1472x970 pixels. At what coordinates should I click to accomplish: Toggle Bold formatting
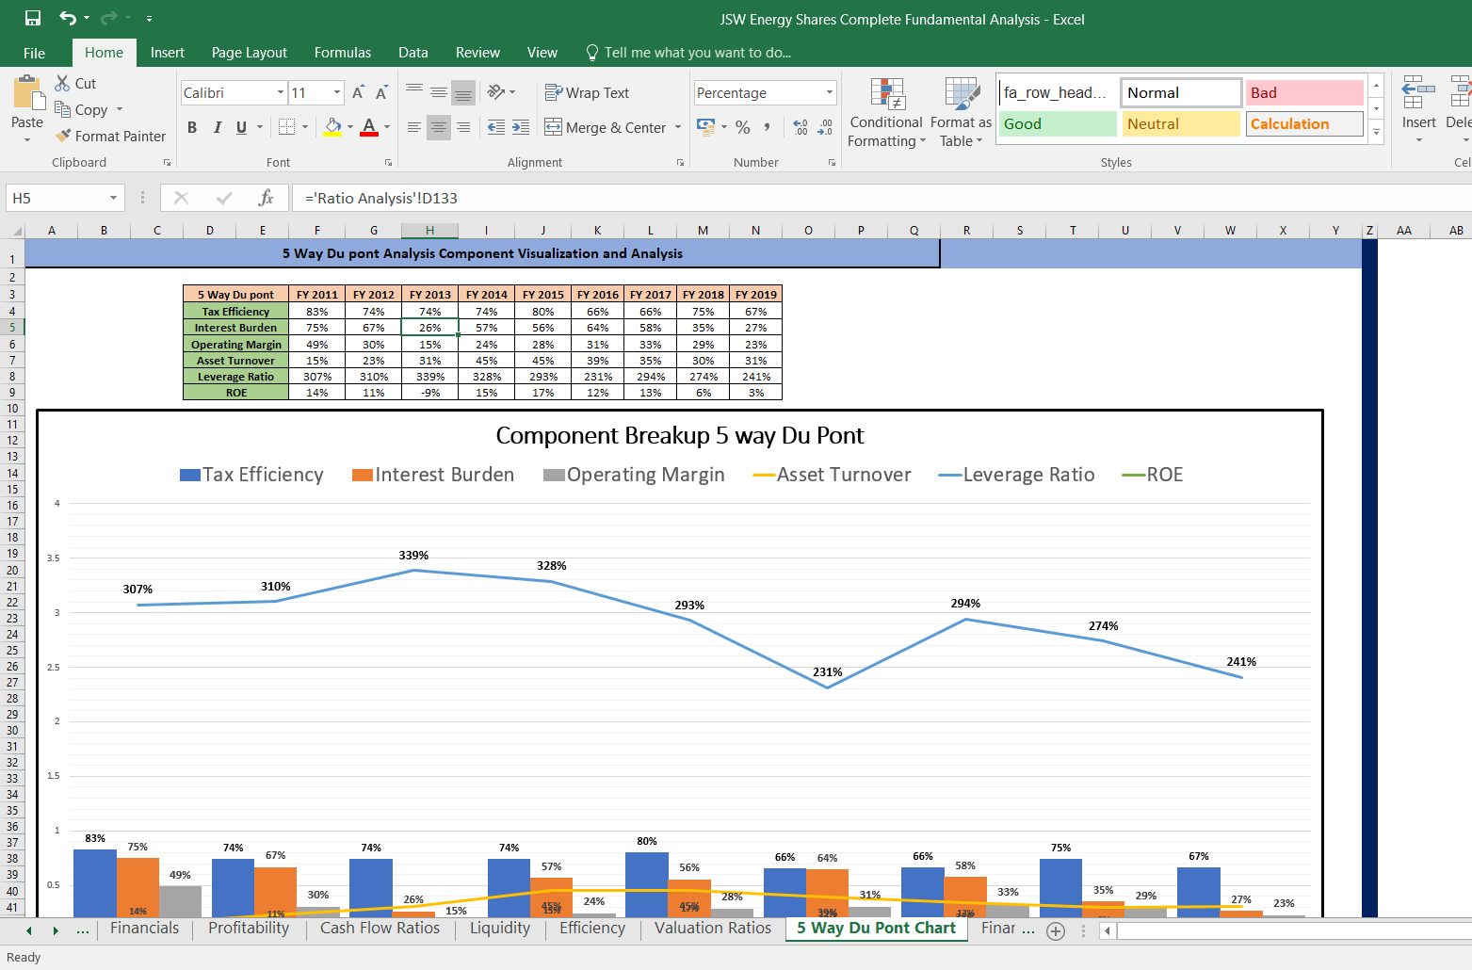coord(192,127)
